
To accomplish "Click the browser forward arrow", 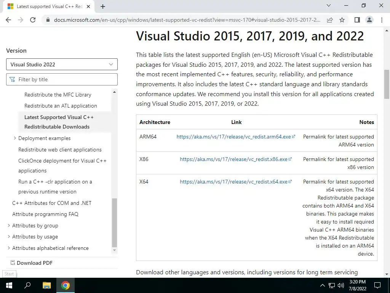I will 21,20.
